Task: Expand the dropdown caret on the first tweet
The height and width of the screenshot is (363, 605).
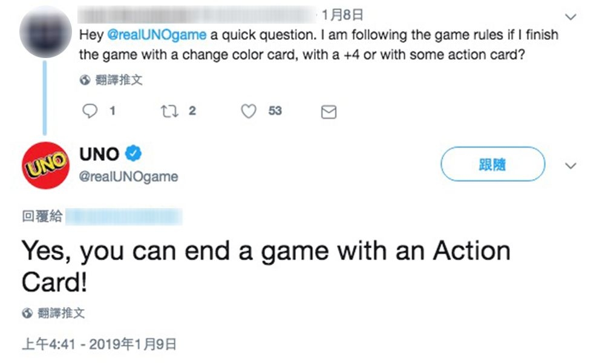Action: point(570,17)
